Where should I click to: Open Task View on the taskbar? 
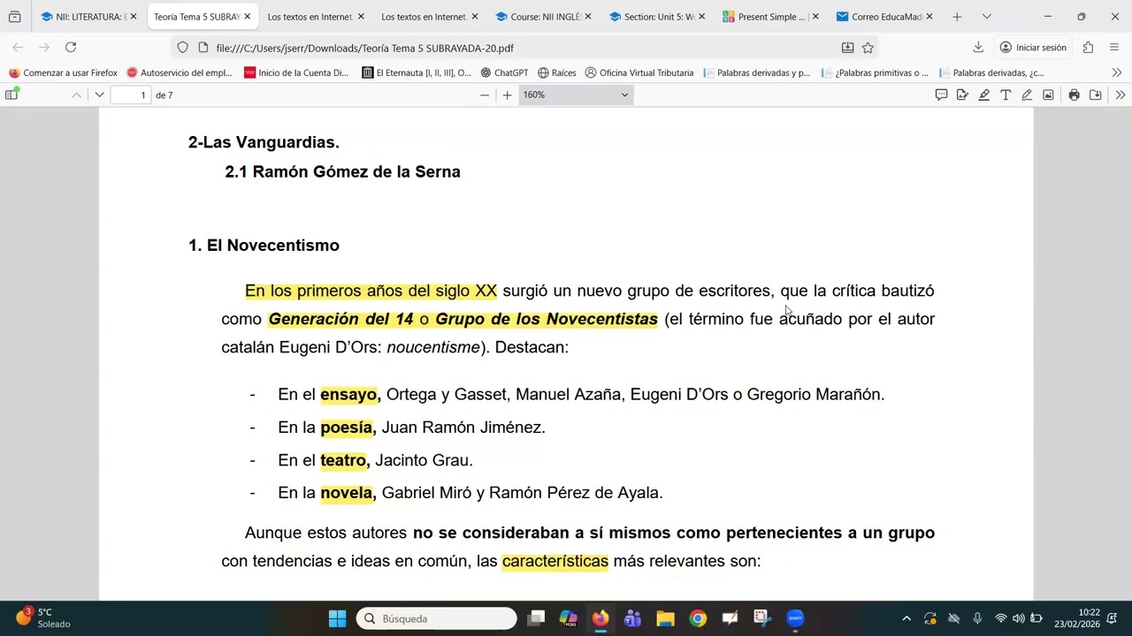tap(536, 618)
